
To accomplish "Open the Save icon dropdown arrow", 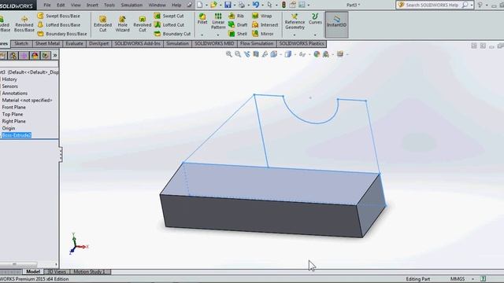I will 235,6.
